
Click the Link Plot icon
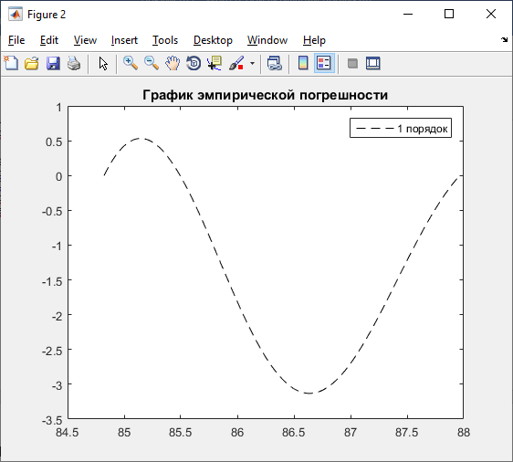[275, 63]
